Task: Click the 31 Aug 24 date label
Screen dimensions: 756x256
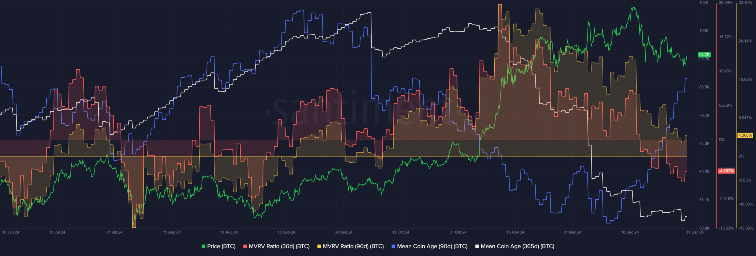Action: point(229,232)
